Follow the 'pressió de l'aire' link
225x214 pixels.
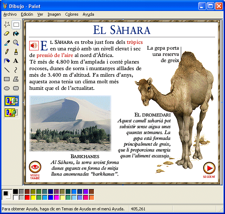[x=55, y=55]
